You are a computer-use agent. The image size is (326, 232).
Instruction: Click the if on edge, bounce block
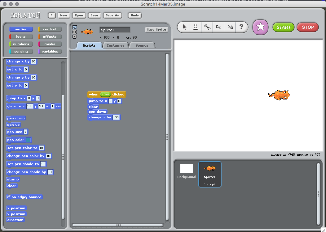coord(24,197)
